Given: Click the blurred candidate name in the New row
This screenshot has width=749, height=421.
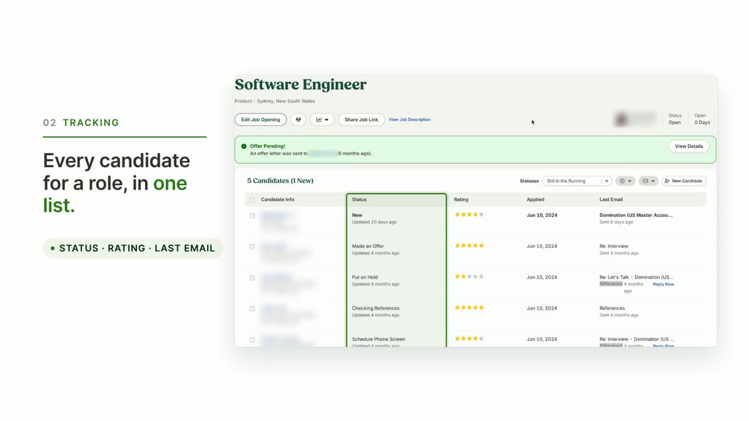Looking at the screenshot, I should 274,215.
